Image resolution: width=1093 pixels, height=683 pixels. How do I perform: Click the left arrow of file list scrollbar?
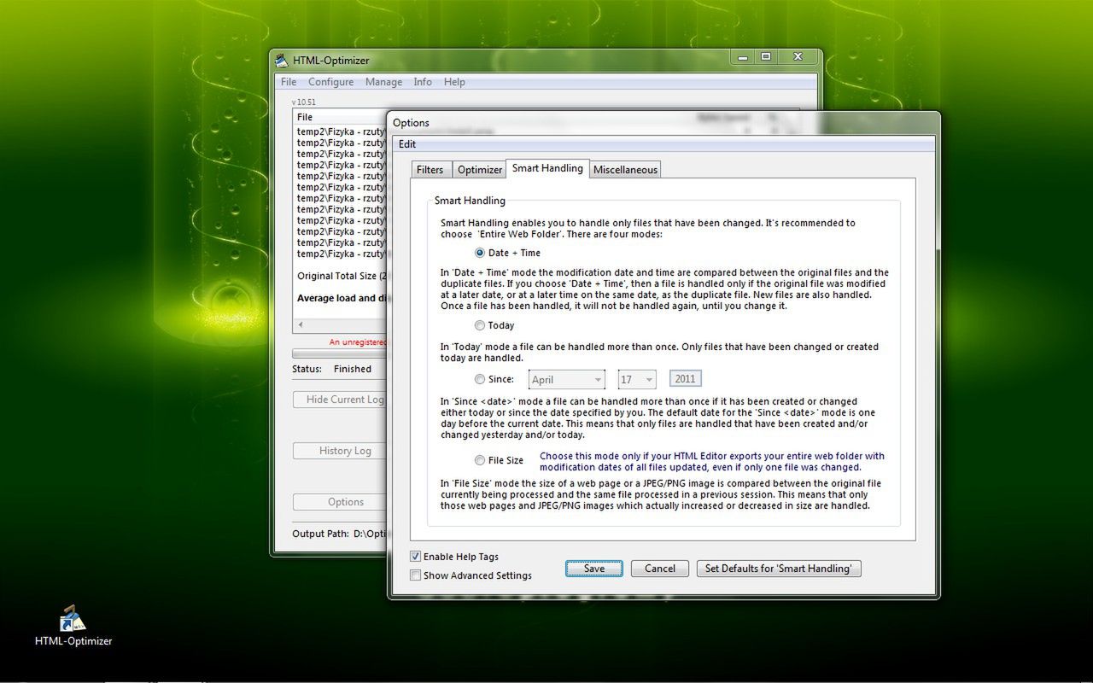tap(299, 325)
